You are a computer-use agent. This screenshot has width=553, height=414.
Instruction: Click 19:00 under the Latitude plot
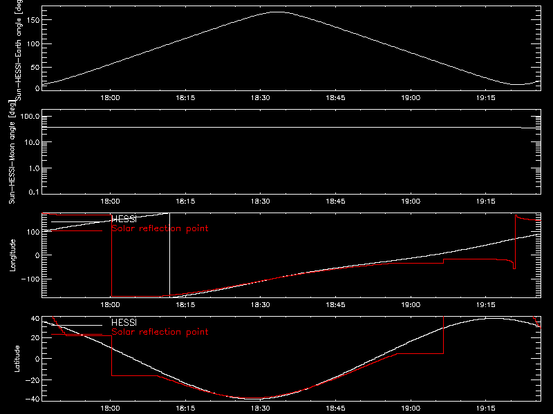coord(411,408)
